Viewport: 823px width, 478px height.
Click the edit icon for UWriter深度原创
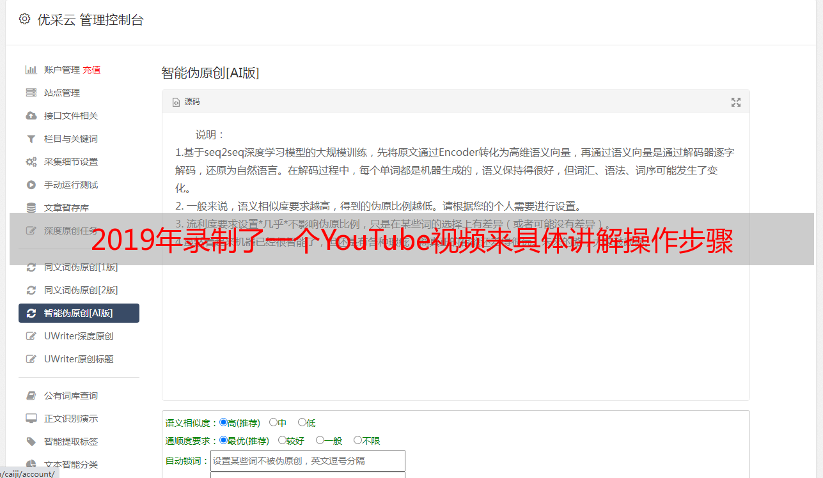pos(31,336)
